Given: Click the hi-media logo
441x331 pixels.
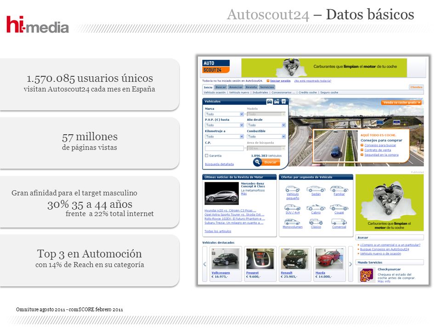Looking at the screenshot, I should tap(38, 24).
